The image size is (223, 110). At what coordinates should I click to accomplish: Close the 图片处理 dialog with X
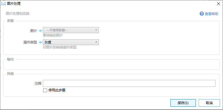[x=218, y=4]
